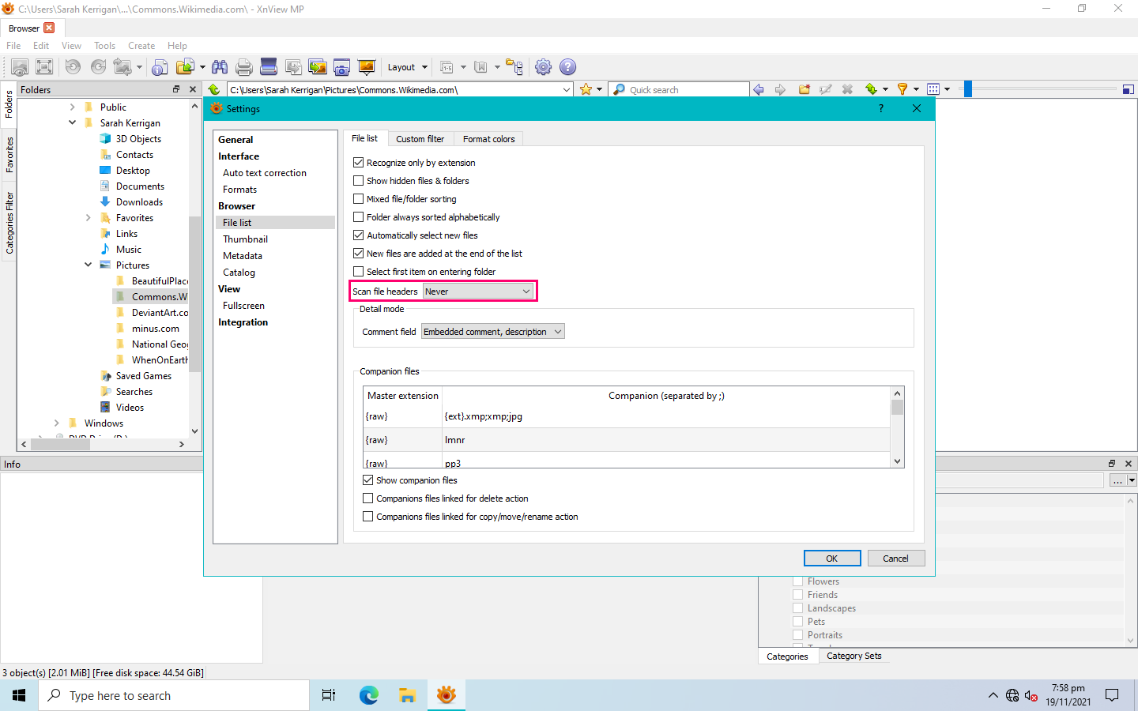Screen dimensions: 1138x711
Task: Enable Show hidden files & folders
Action: pos(359,181)
